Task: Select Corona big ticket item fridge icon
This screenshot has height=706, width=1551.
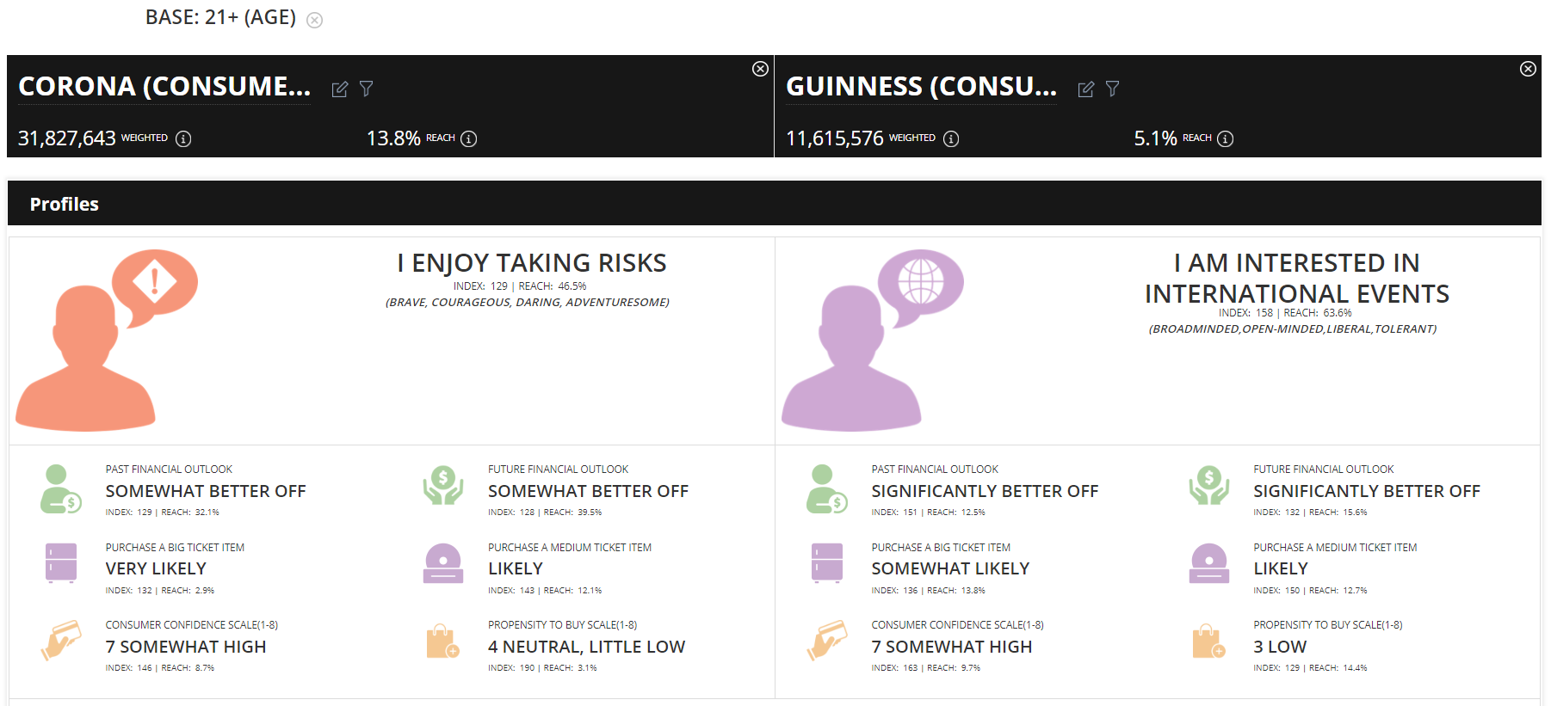Action: point(61,563)
